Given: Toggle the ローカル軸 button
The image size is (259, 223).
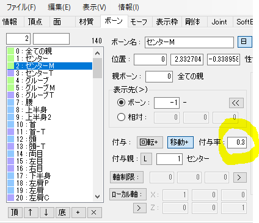Looking at the screenshot, I should [128, 194].
